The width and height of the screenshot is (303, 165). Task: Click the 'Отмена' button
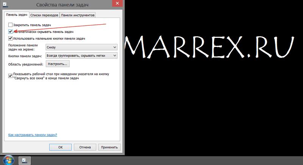click(85, 147)
